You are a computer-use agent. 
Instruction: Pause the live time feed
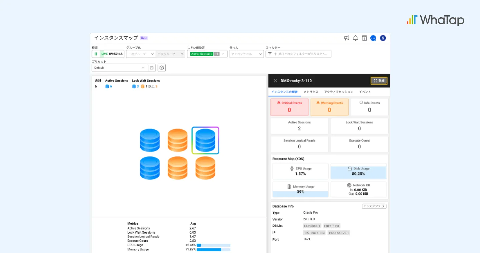[x=96, y=54]
